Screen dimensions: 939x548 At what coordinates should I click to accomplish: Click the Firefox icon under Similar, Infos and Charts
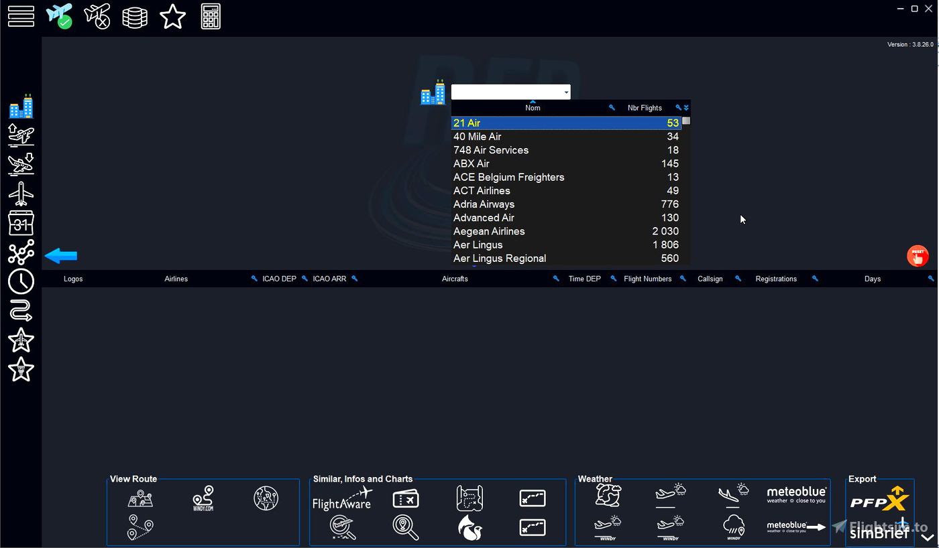tap(469, 527)
